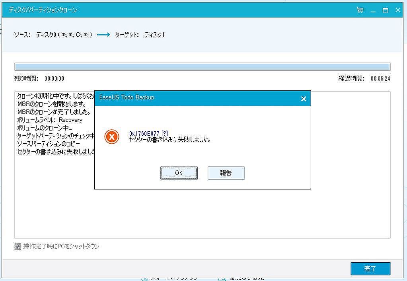Click the remaining time value 00:00:00
This screenshot has height=281, width=407.
[54, 78]
